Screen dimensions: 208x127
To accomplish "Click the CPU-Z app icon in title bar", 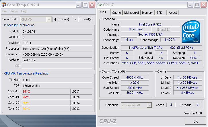I will tap(100, 5).
